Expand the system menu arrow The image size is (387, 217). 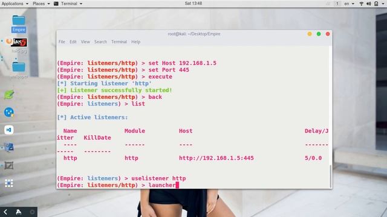(x=383, y=4)
